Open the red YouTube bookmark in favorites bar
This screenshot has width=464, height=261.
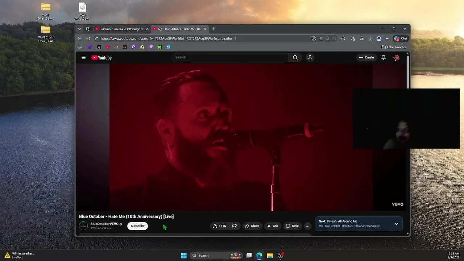click(108, 47)
